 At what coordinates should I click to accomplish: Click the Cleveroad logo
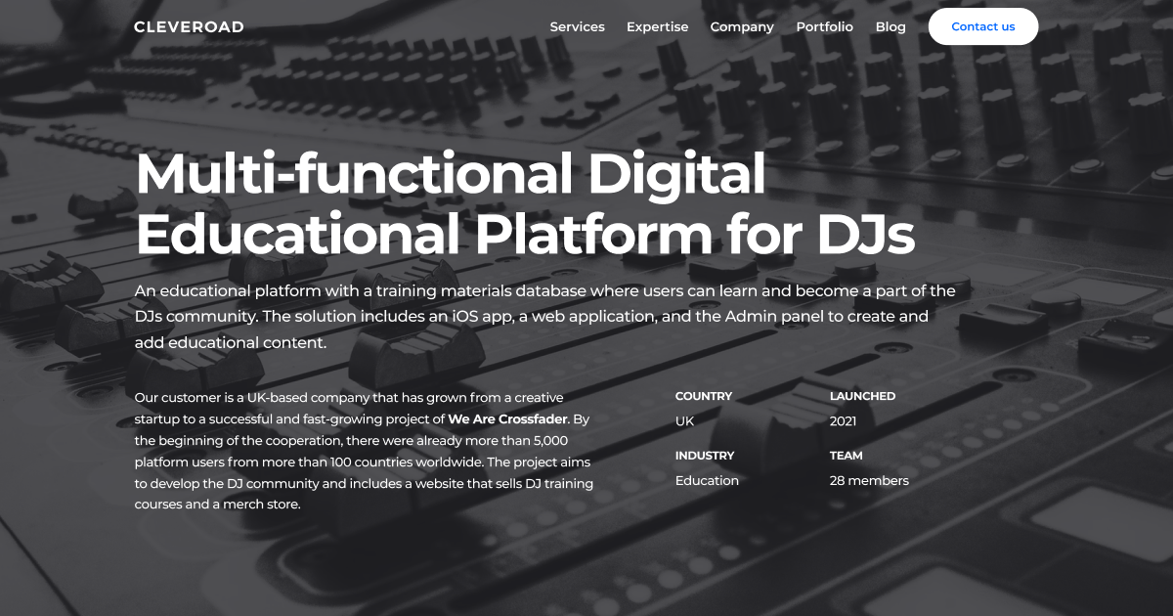(x=189, y=27)
